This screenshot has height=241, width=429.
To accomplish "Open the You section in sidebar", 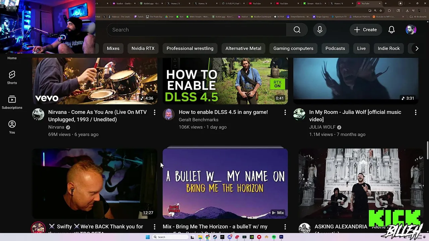I will [12, 127].
